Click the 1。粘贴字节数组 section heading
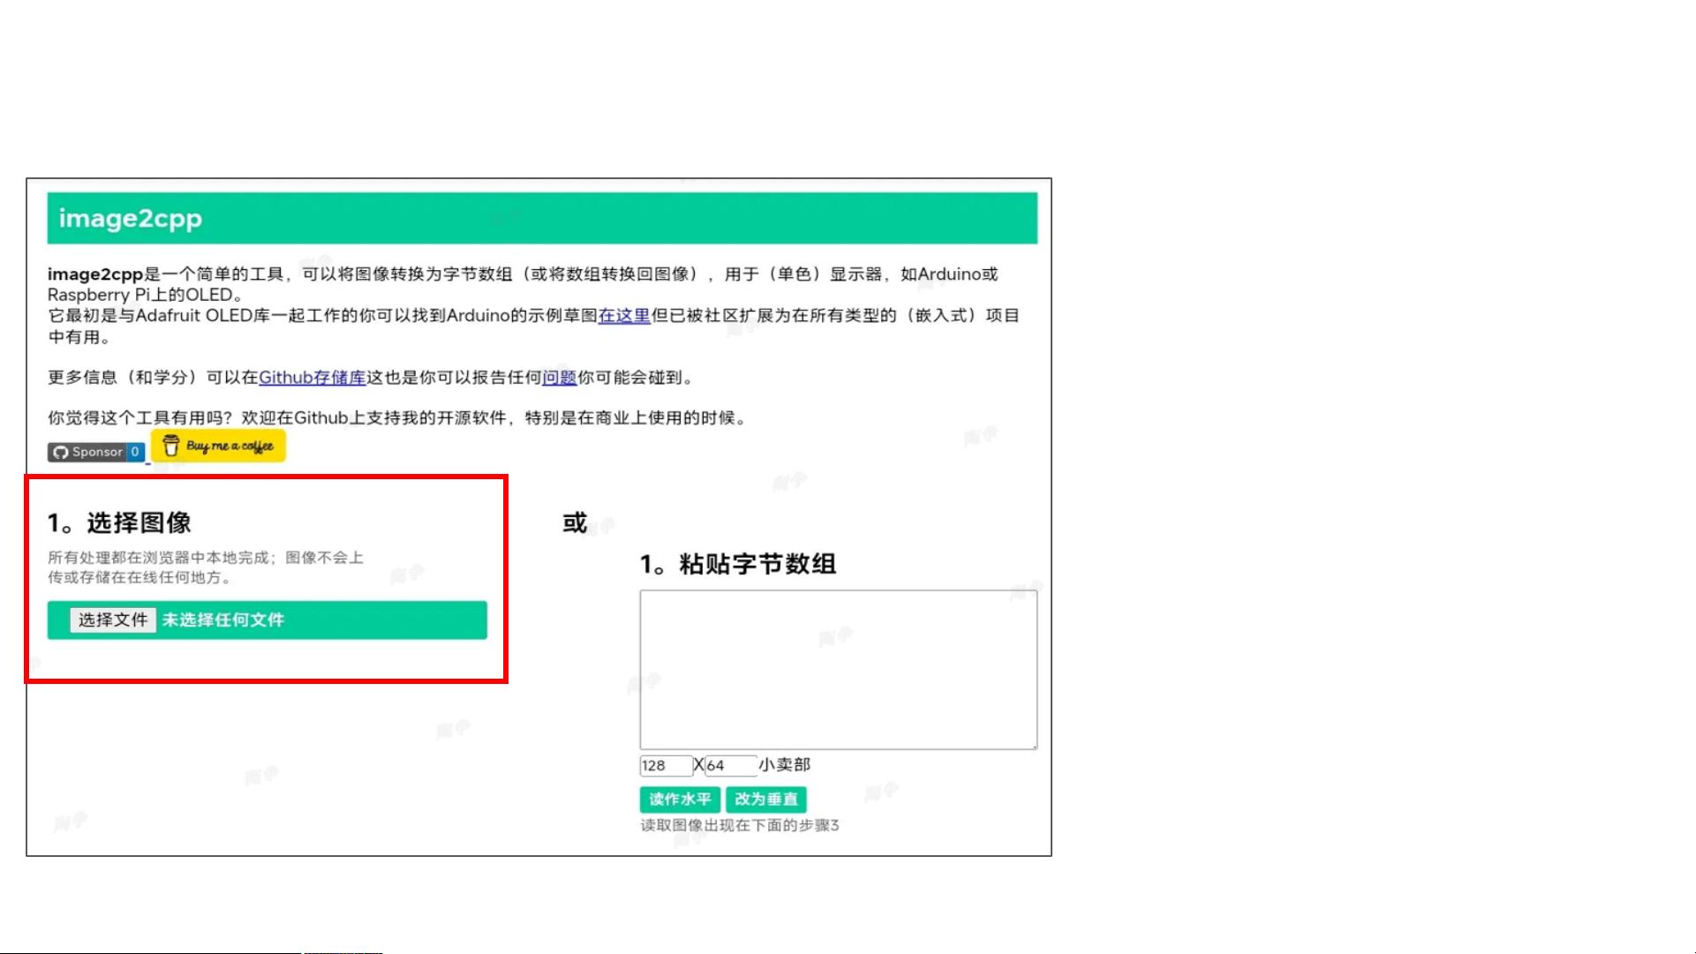The height and width of the screenshot is (954, 1696). [x=740, y=564]
